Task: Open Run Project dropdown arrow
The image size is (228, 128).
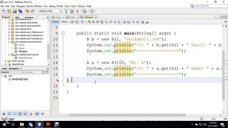Action: [x=81, y=11]
